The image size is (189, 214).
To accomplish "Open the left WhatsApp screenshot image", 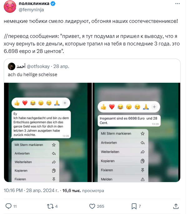I will pyautogui.click(x=48, y=132).
